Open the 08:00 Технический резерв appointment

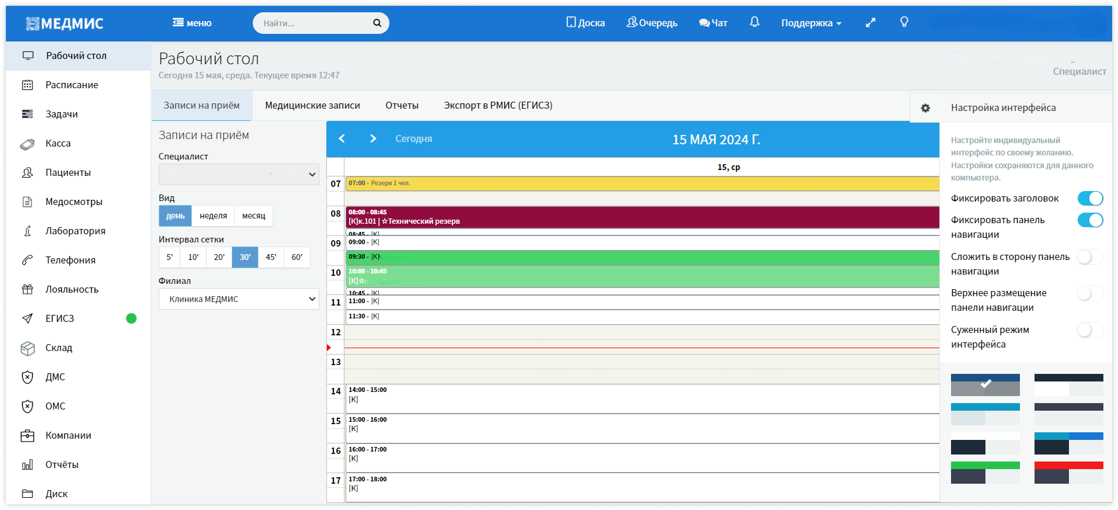click(642, 217)
